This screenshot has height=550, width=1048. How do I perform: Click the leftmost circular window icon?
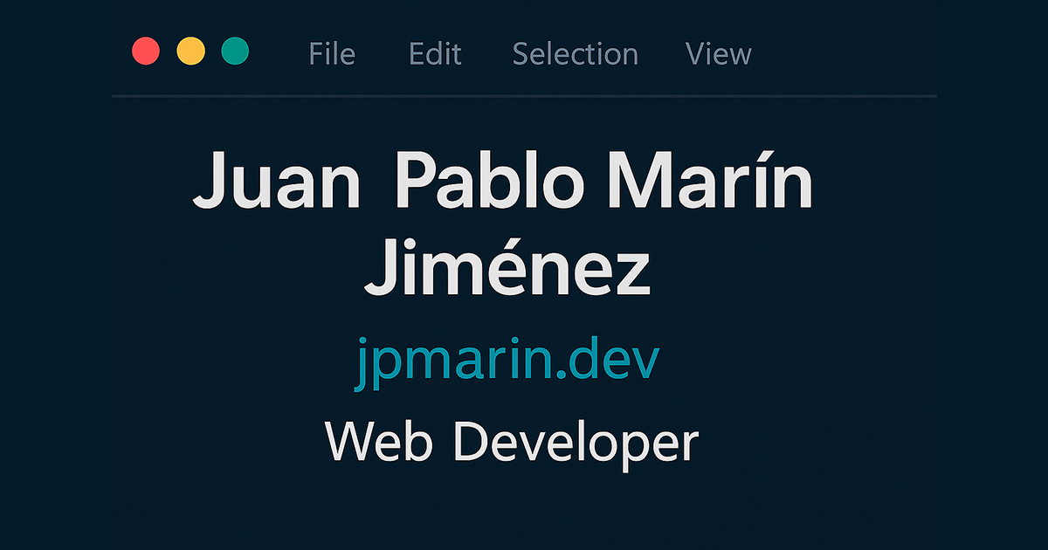click(146, 52)
